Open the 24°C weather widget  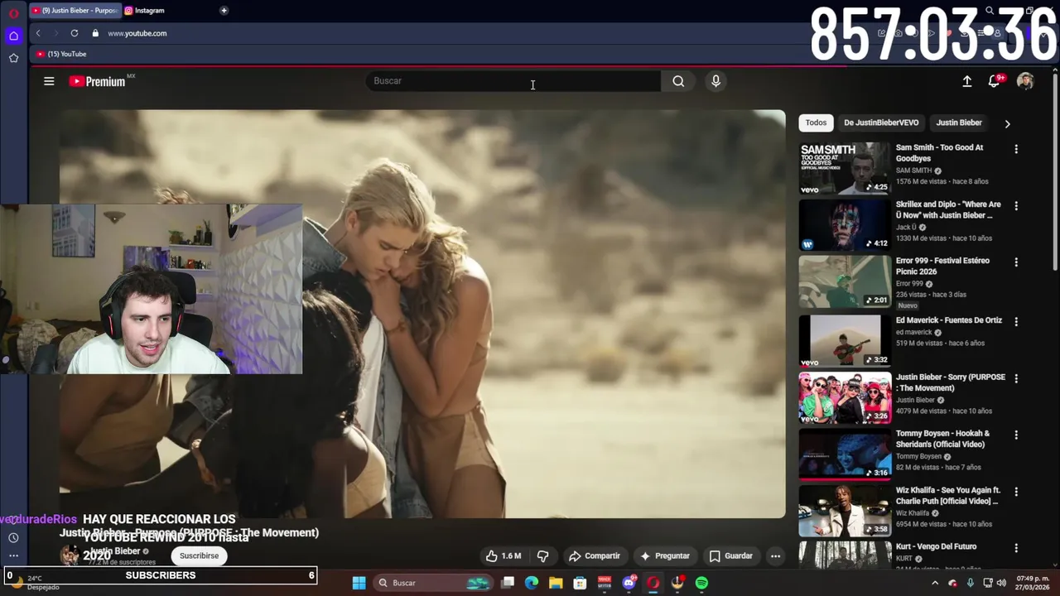tap(36, 583)
